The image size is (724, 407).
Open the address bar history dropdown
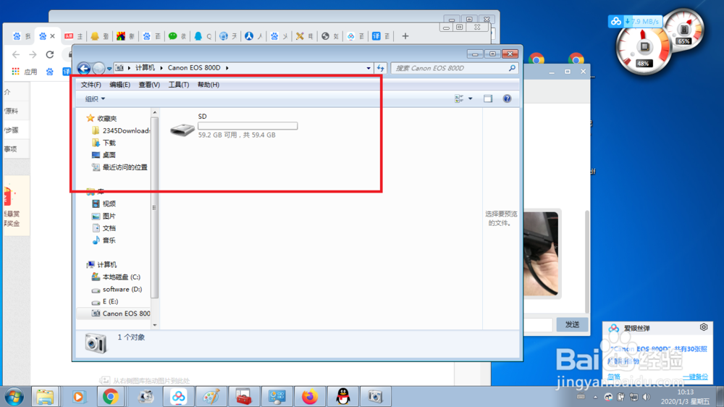(x=368, y=68)
